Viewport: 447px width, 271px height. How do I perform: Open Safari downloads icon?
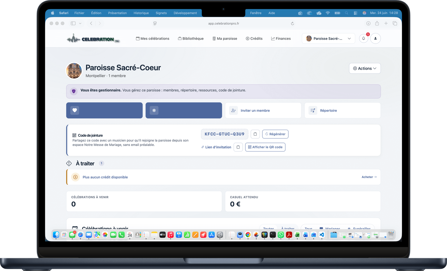coord(368,23)
